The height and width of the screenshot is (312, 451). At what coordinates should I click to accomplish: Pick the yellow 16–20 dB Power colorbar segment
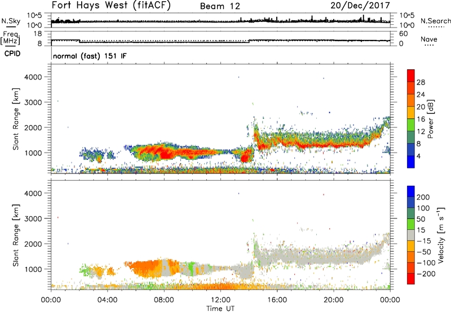[411, 113]
